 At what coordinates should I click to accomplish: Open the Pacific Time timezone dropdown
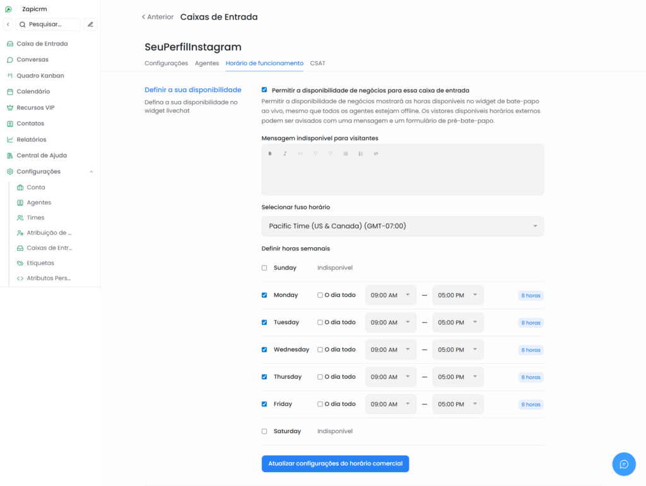402,226
